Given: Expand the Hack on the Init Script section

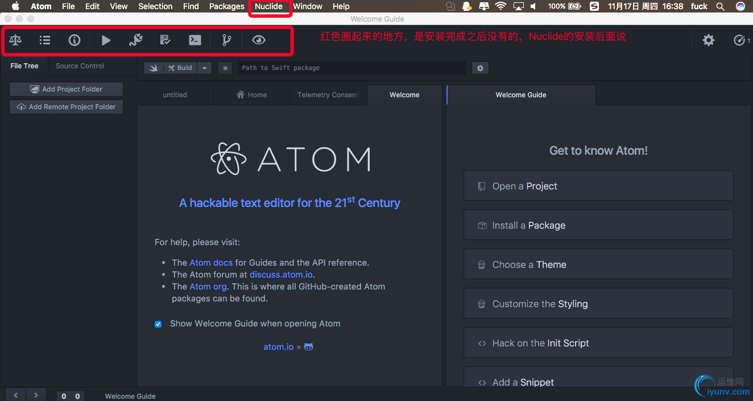Looking at the screenshot, I should [598, 343].
